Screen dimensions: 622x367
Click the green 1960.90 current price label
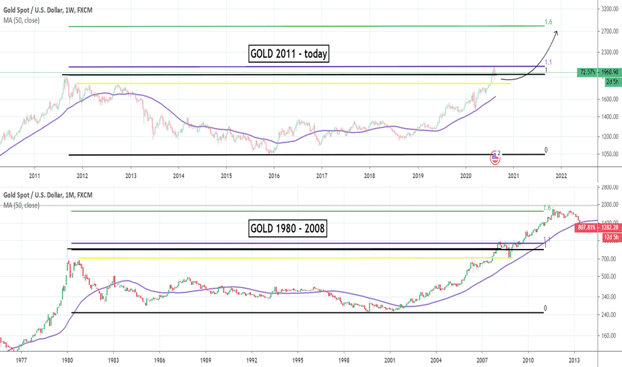pos(599,72)
